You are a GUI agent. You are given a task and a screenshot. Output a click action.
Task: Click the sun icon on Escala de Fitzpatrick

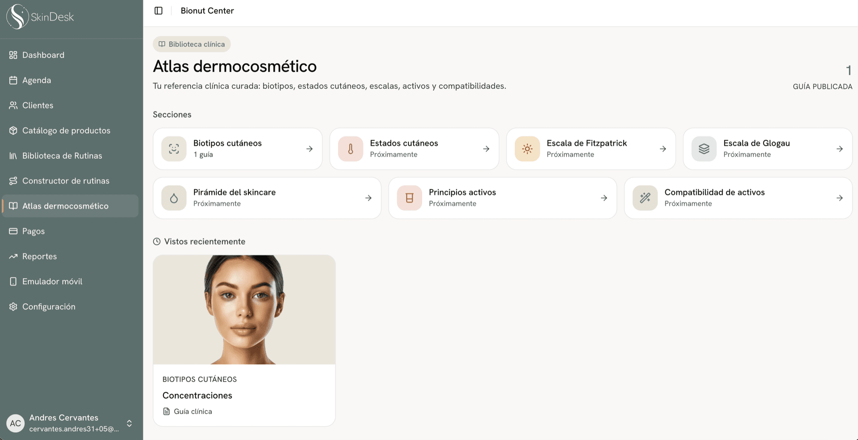tap(527, 149)
